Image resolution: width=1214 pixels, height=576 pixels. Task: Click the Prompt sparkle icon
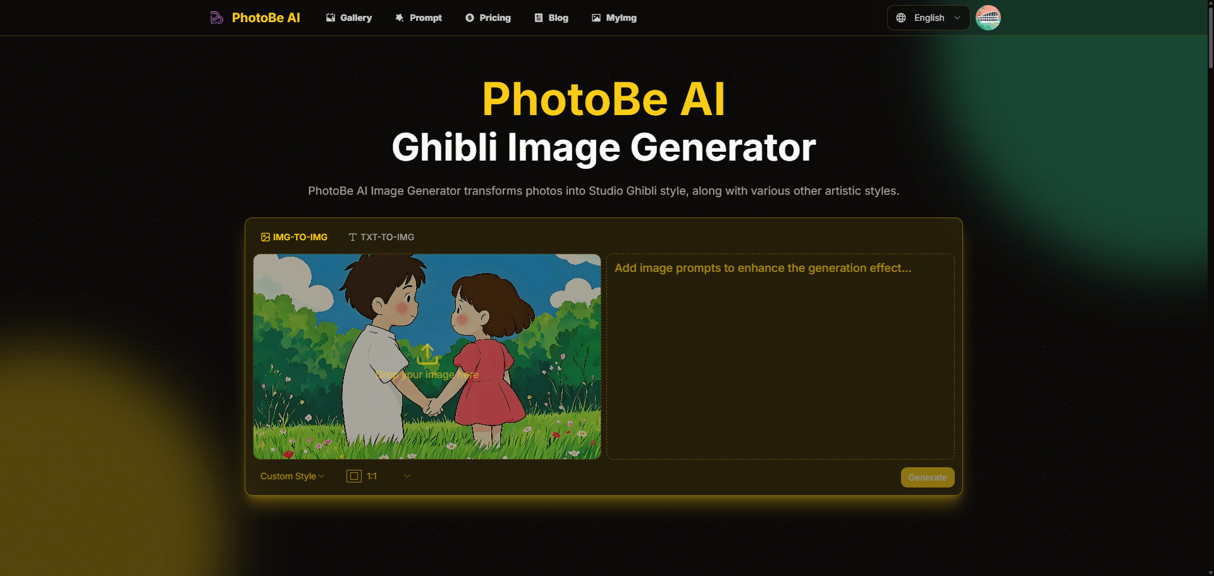tap(400, 18)
